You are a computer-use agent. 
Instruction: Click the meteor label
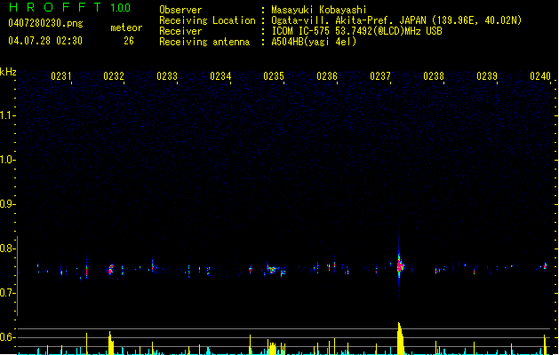tap(126, 28)
